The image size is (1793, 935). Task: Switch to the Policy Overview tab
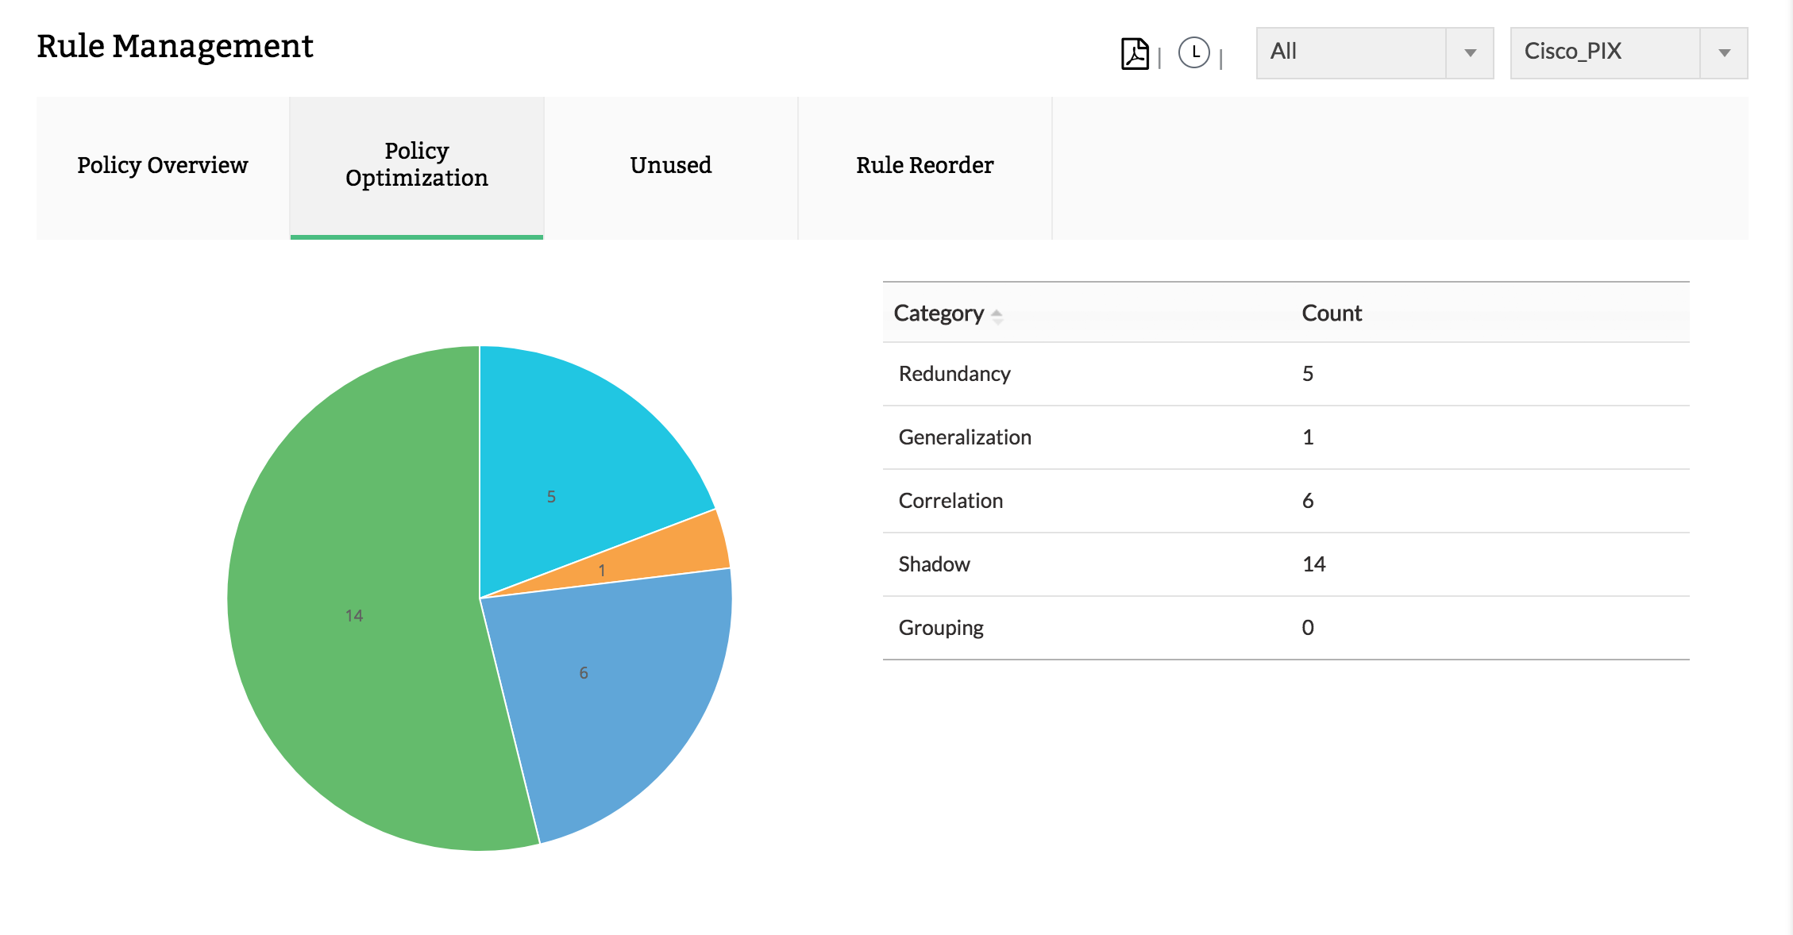pos(163,165)
